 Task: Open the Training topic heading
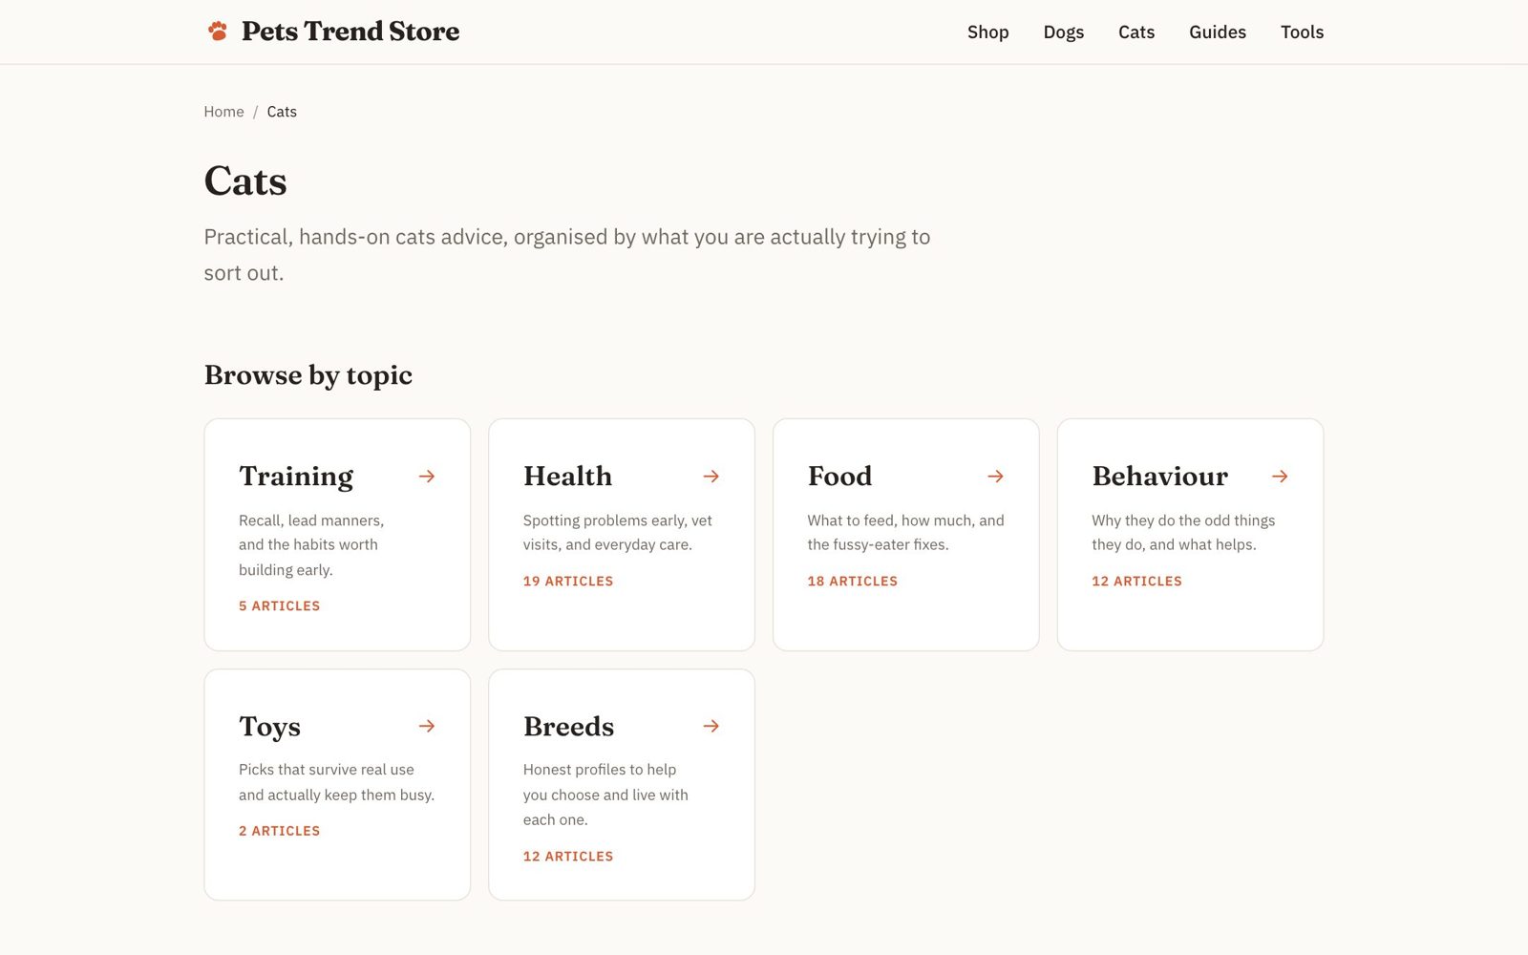pos(296,476)
